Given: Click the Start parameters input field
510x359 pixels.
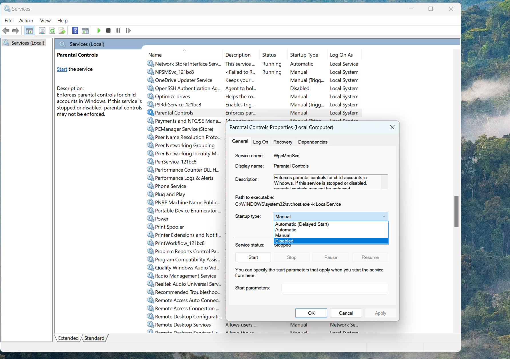Looking at the screenshot, I should click(x=334, y=288).
